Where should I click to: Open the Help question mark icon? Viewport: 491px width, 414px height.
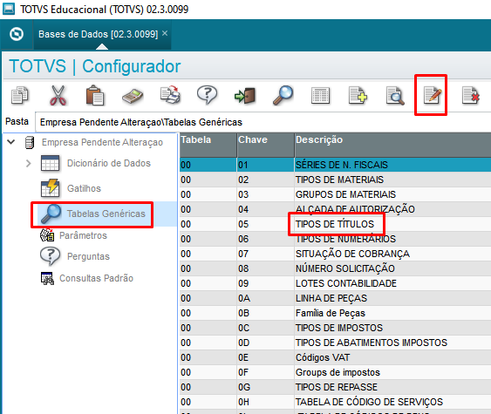(x=207, y=95)
